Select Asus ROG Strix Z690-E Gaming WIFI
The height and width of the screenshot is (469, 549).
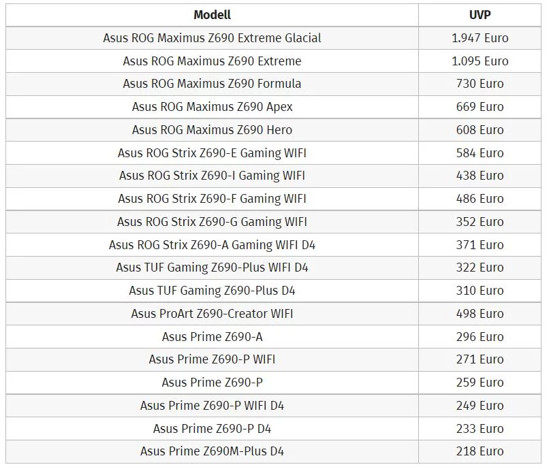pyautogui.click(x=212, y=153)
